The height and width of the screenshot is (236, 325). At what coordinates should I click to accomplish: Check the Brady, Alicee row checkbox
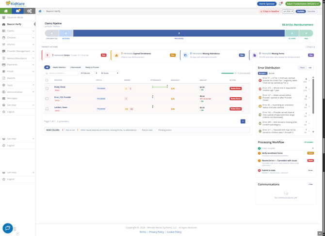[47, 88]
